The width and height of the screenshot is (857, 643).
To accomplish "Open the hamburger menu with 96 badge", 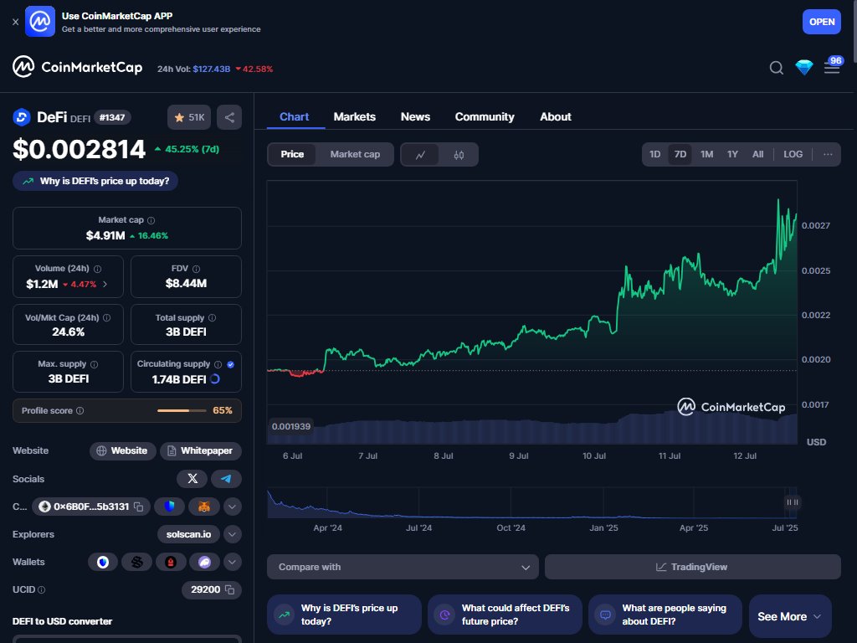I will (832, 68).
